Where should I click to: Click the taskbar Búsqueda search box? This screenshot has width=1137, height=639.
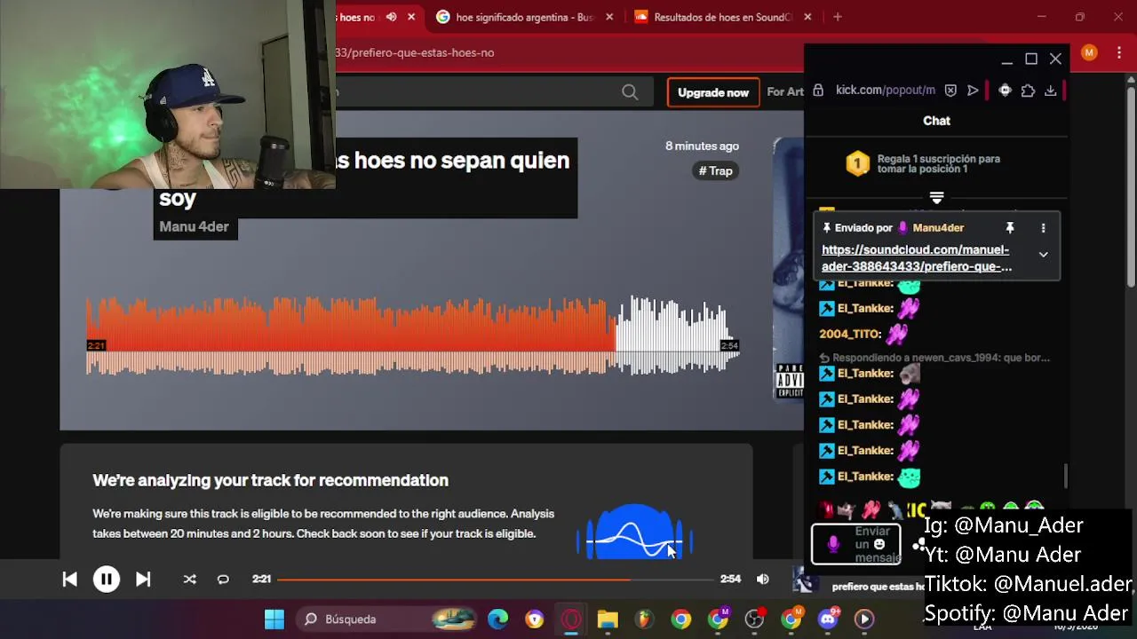point(388,619)
